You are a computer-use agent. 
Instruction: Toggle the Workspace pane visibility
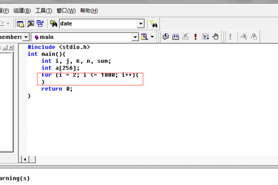point(20,24)
